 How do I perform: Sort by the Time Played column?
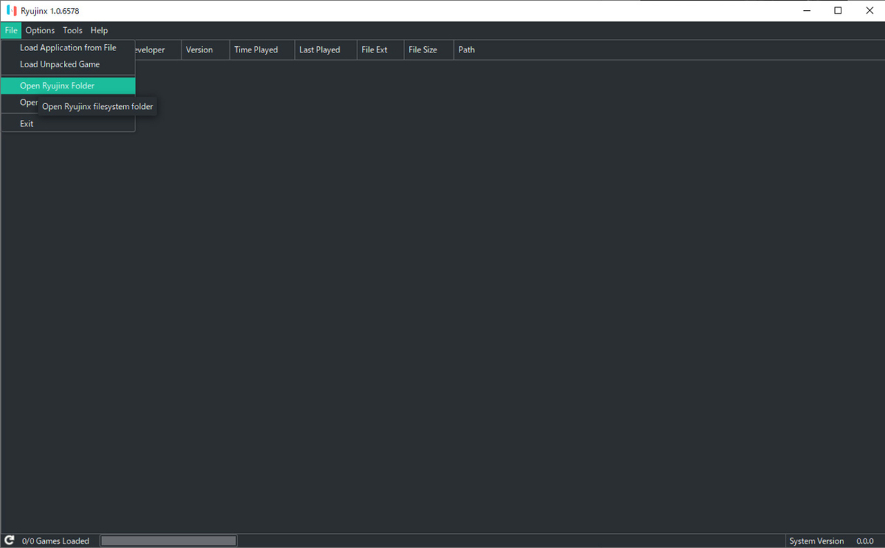point(262,50)
